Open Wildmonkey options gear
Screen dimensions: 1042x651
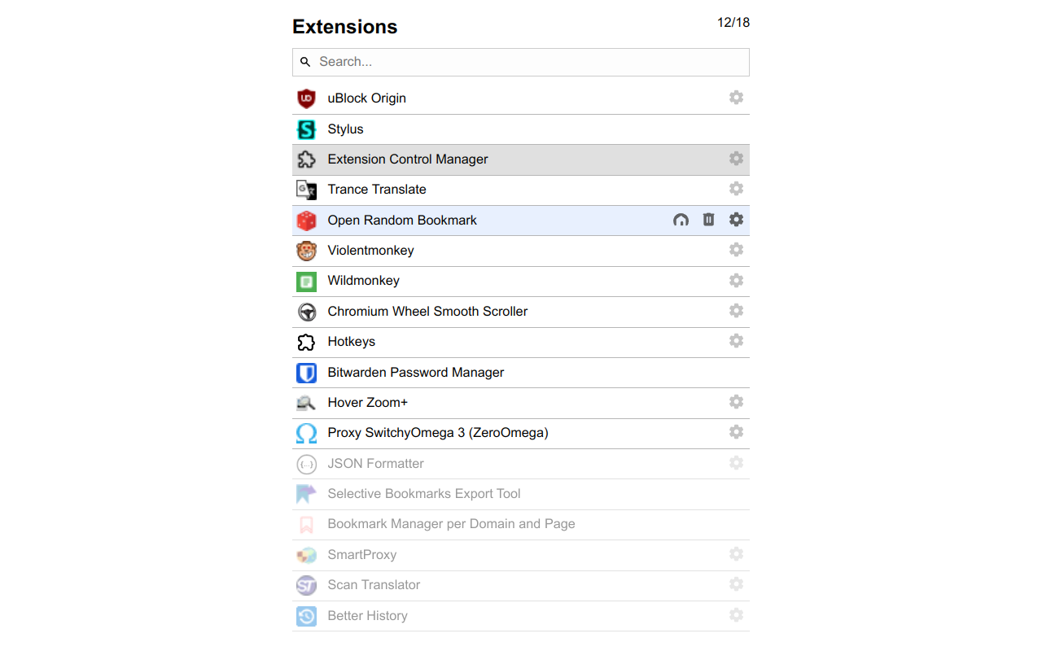coord(736,281)
